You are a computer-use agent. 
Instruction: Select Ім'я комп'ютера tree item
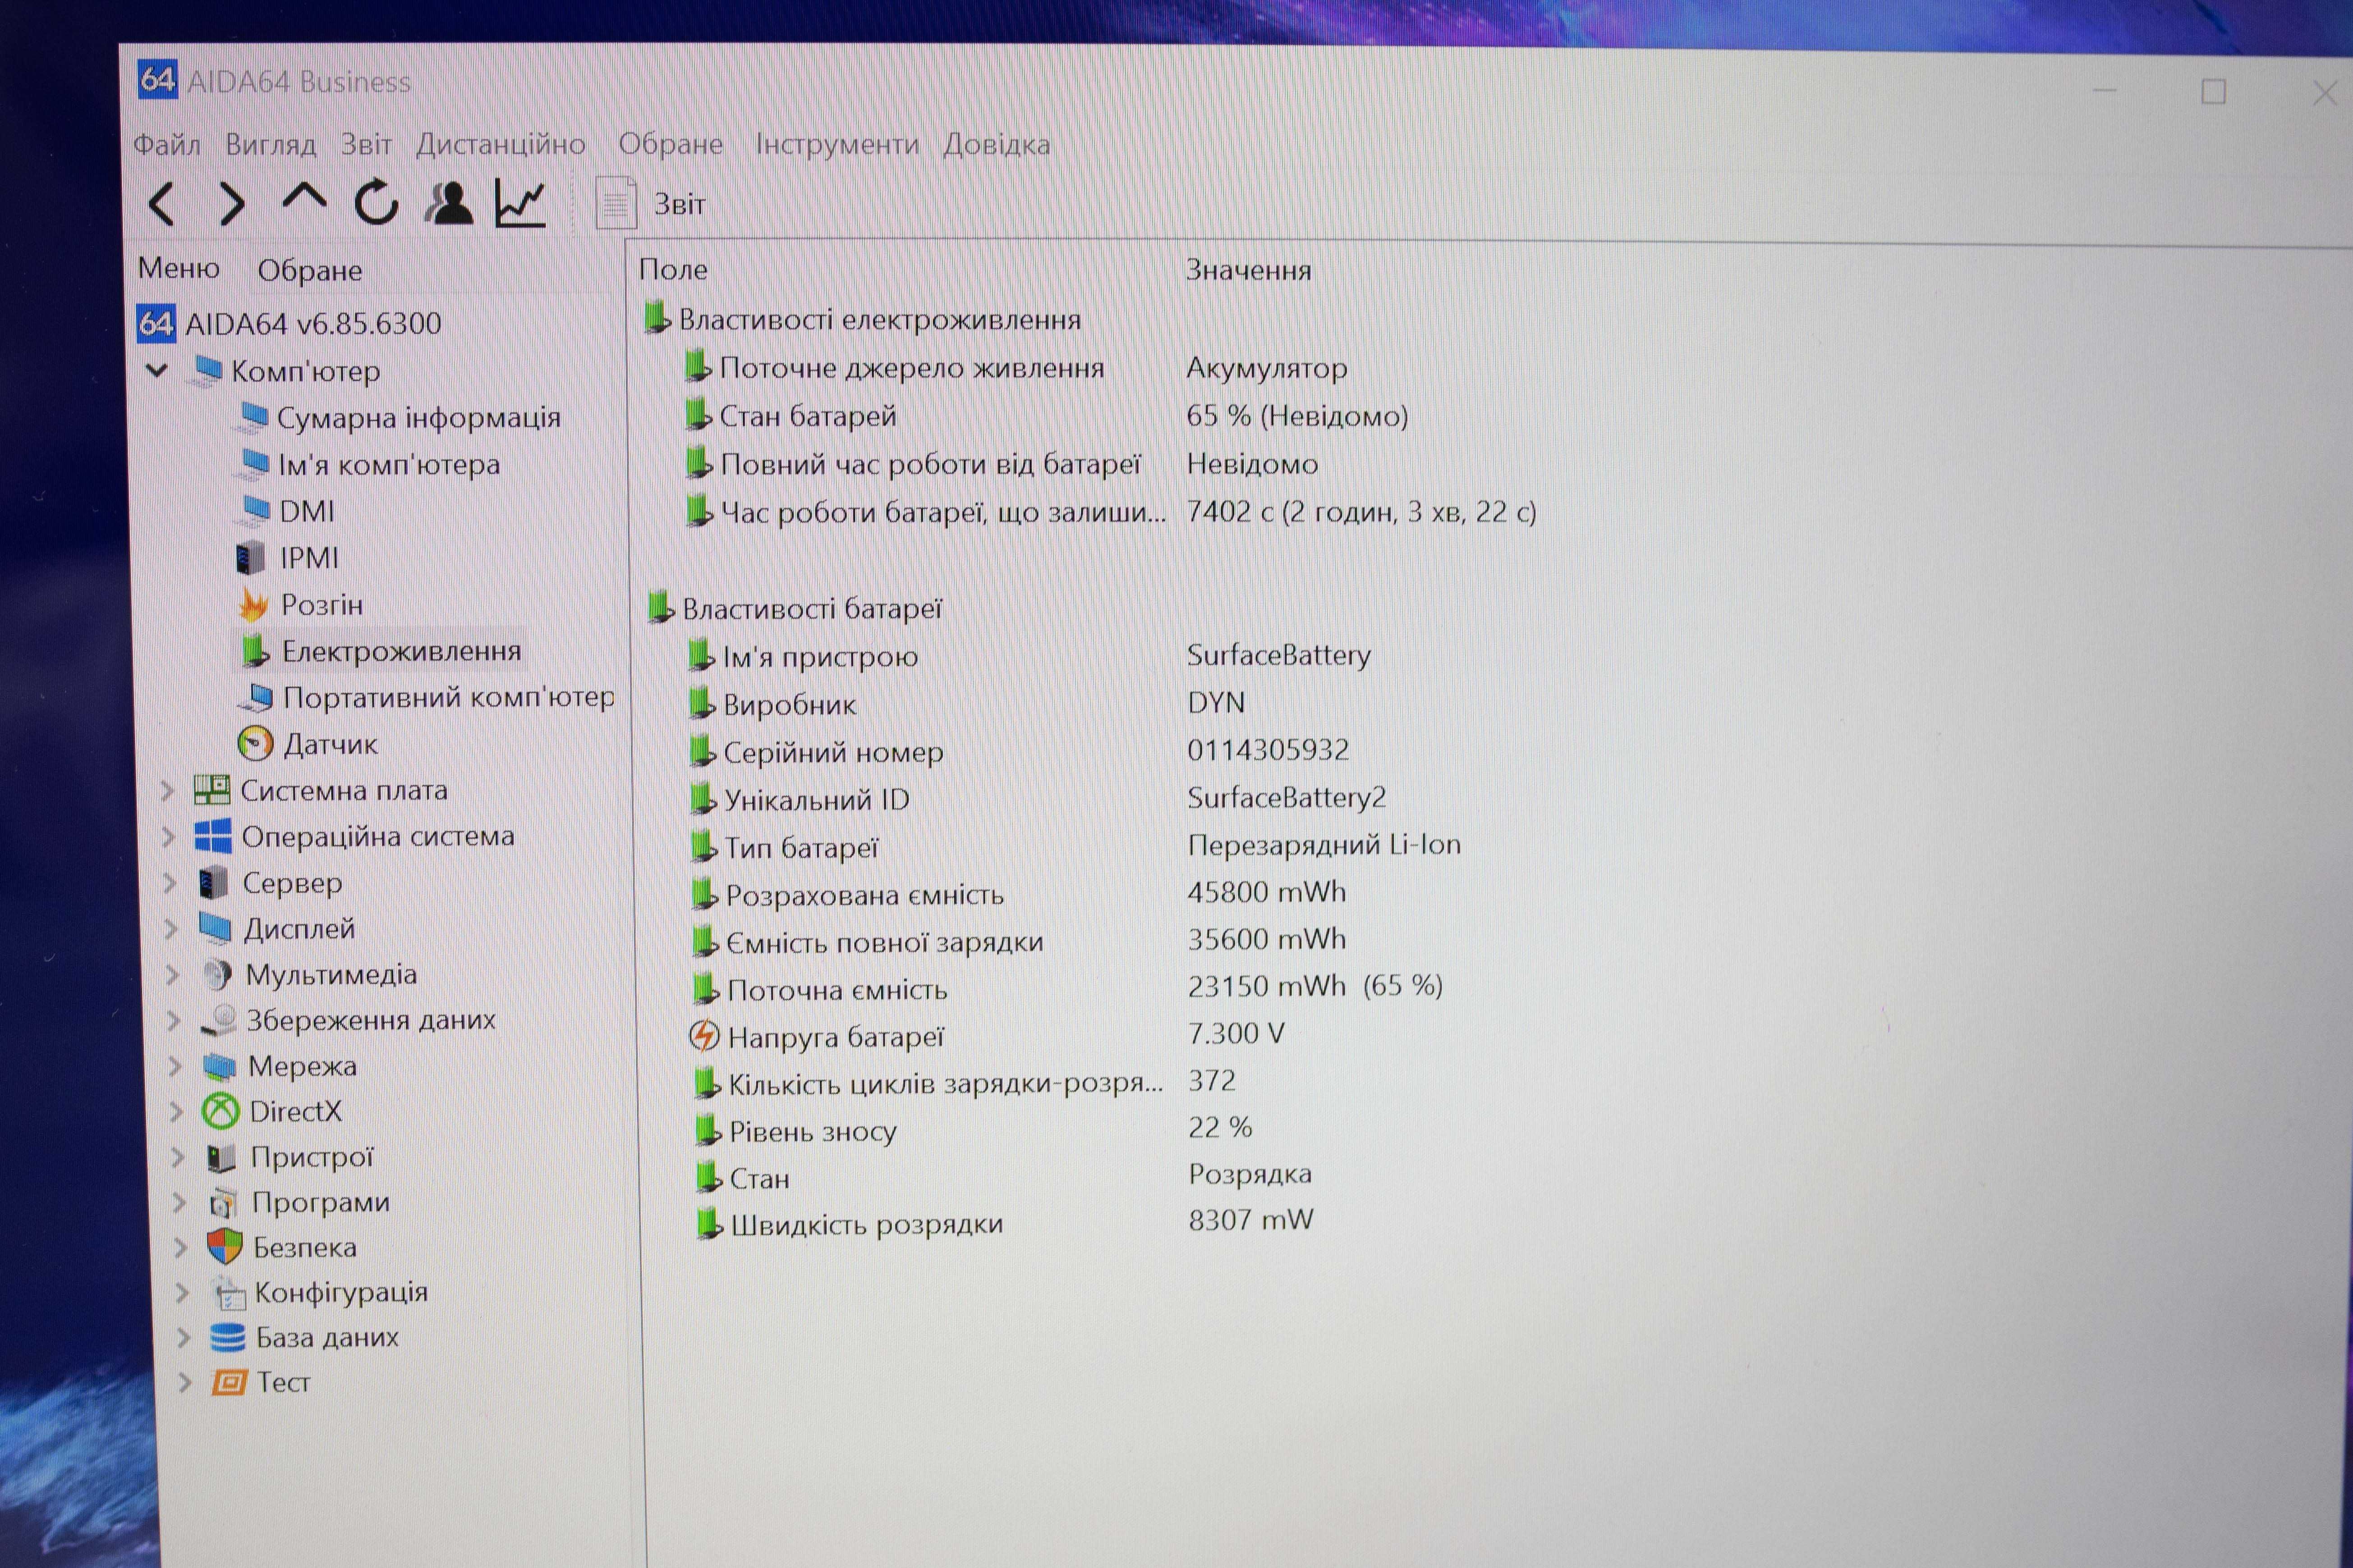(x=388, y=464)
